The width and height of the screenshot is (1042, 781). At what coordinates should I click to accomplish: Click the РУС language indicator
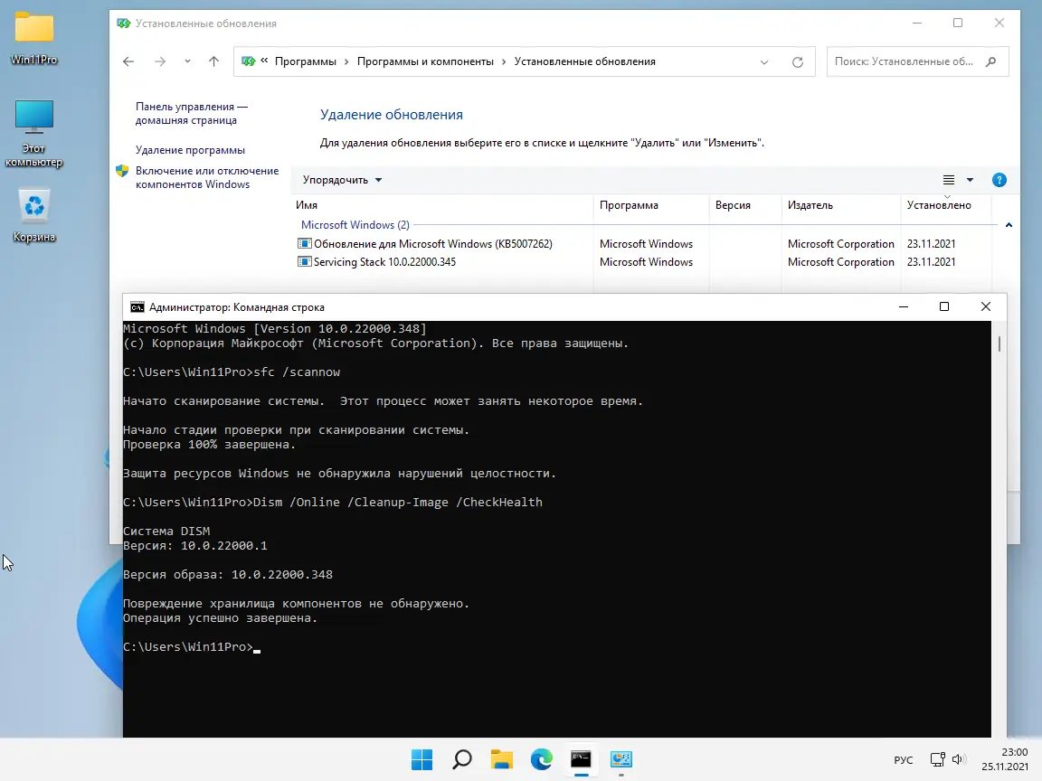[x=903, y=760]
